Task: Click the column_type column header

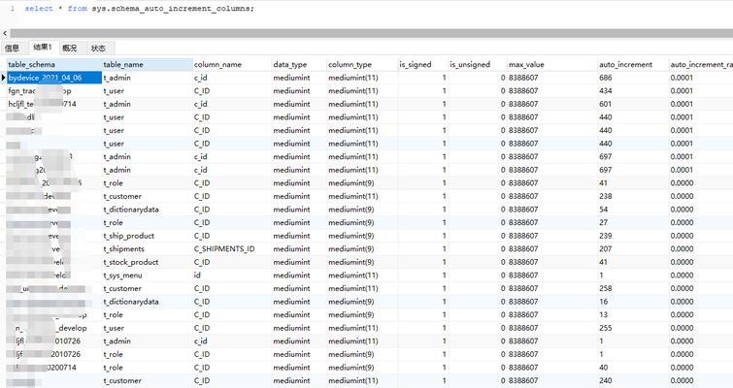Action: pos(350,64)
